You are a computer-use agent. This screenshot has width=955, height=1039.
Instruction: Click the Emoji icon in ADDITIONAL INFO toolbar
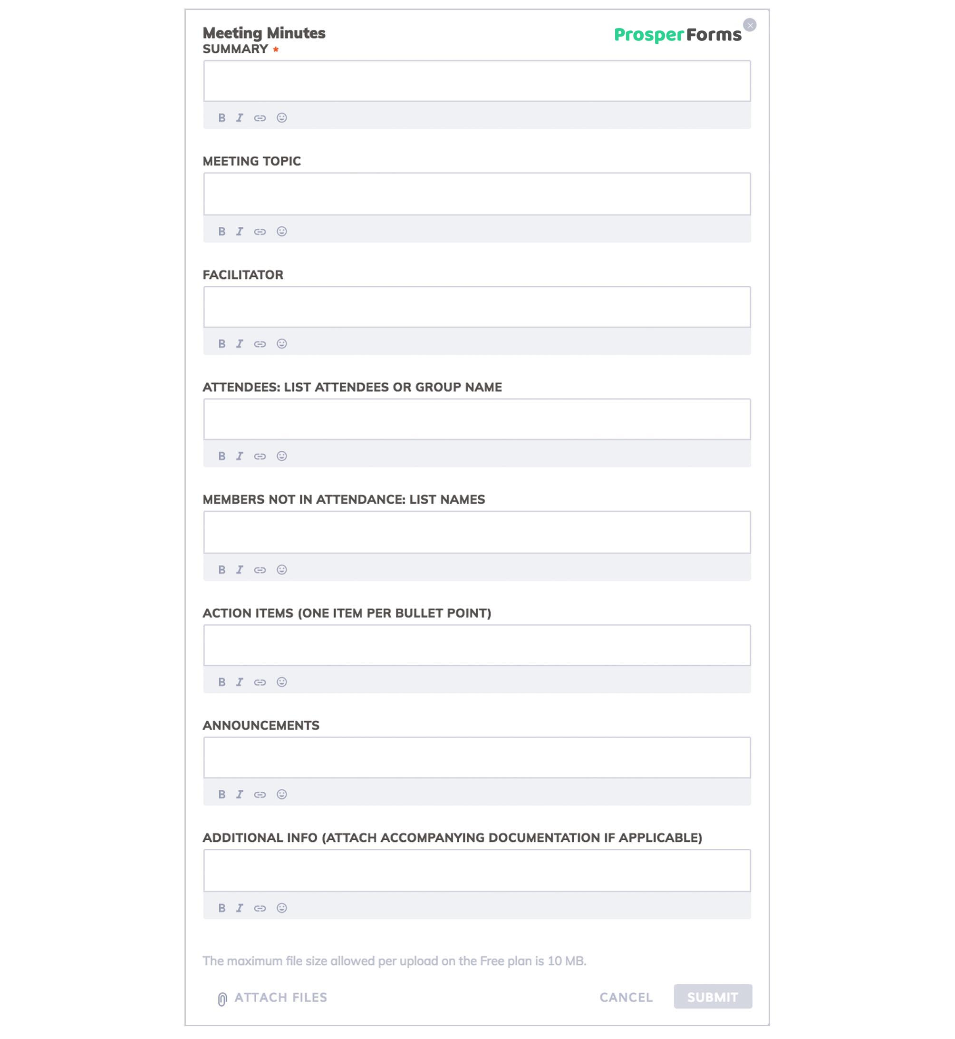[281, 908]
